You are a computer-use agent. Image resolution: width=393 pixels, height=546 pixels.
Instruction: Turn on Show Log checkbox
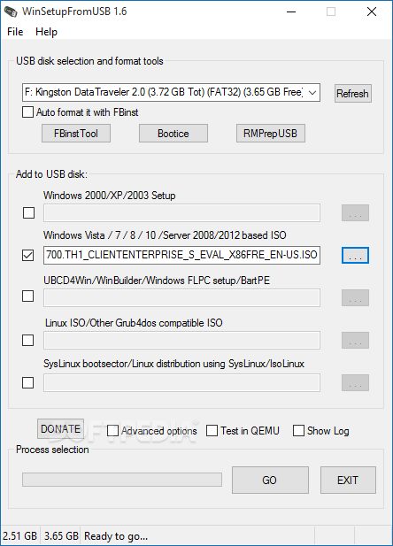[x=298, y=431]
